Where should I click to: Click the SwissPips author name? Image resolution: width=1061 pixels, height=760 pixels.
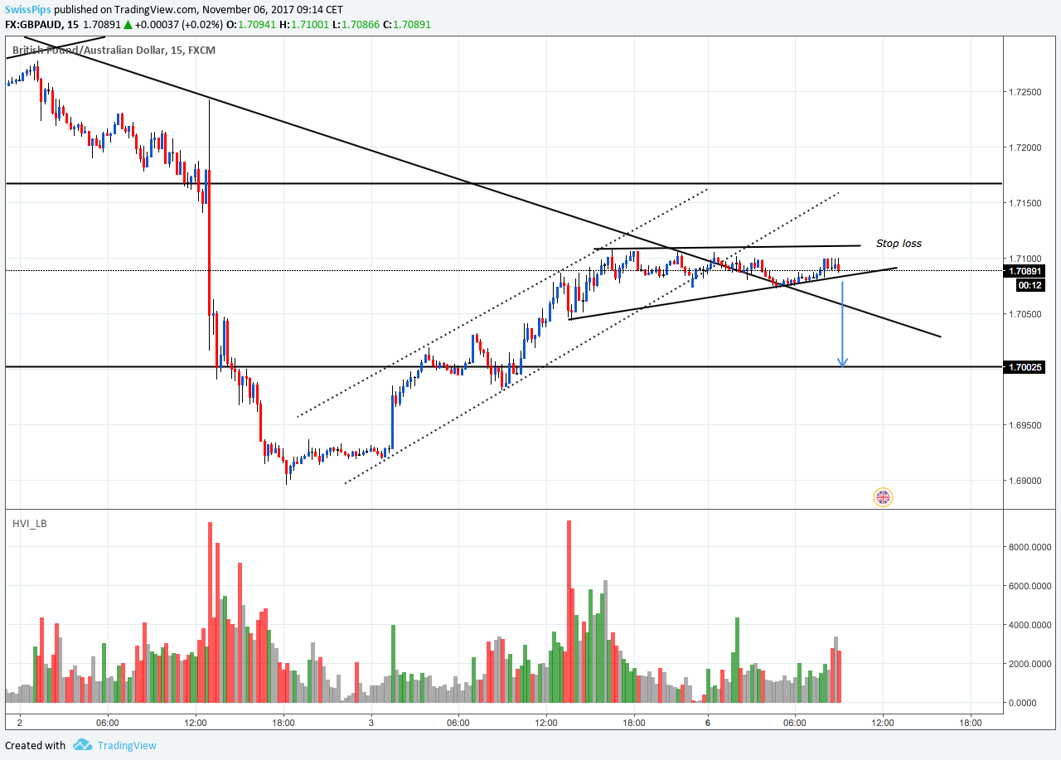pyautogui.click(x=27, y=9)
